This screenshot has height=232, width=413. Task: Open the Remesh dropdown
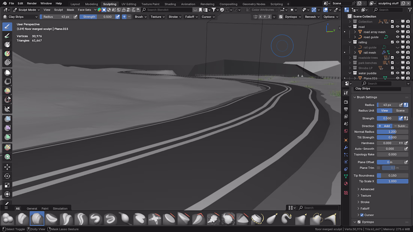point(312,16)
